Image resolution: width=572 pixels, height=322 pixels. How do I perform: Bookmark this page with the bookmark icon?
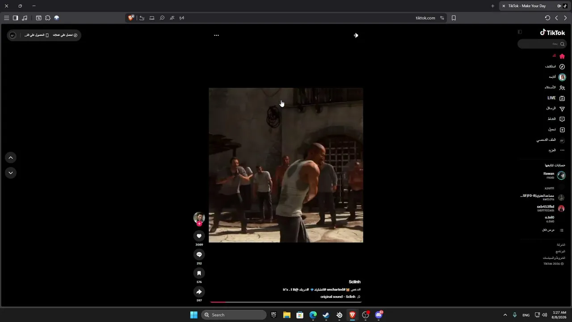tap(454, 18)
